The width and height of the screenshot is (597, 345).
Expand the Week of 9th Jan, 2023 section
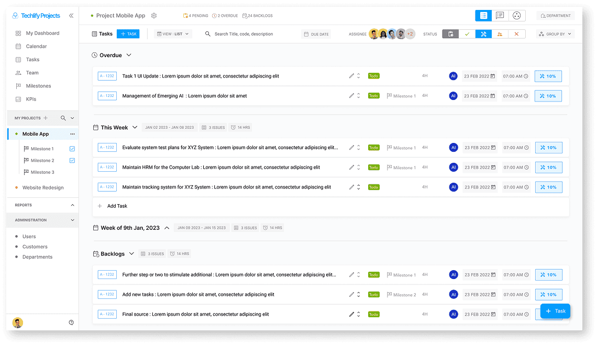(x=167, y=228)
